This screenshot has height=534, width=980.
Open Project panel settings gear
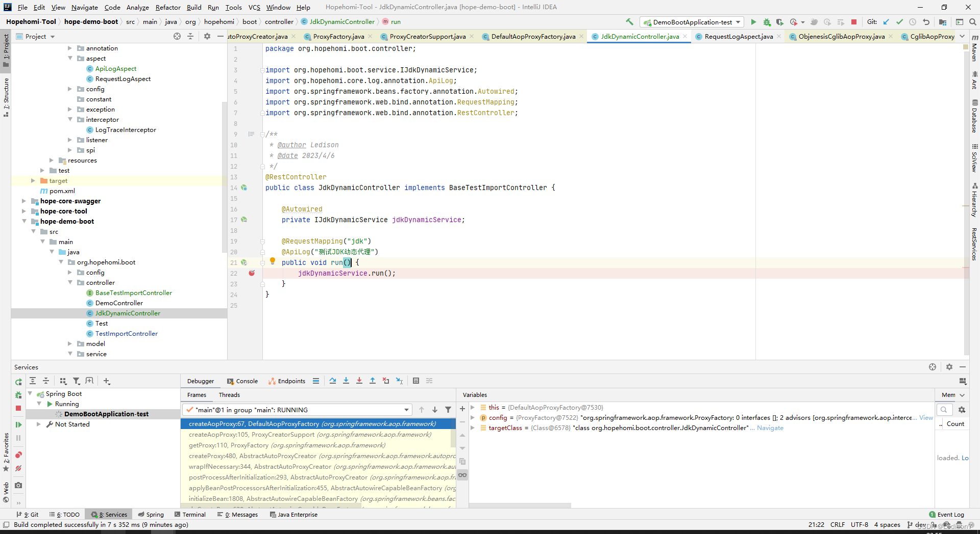pos(207,36)
